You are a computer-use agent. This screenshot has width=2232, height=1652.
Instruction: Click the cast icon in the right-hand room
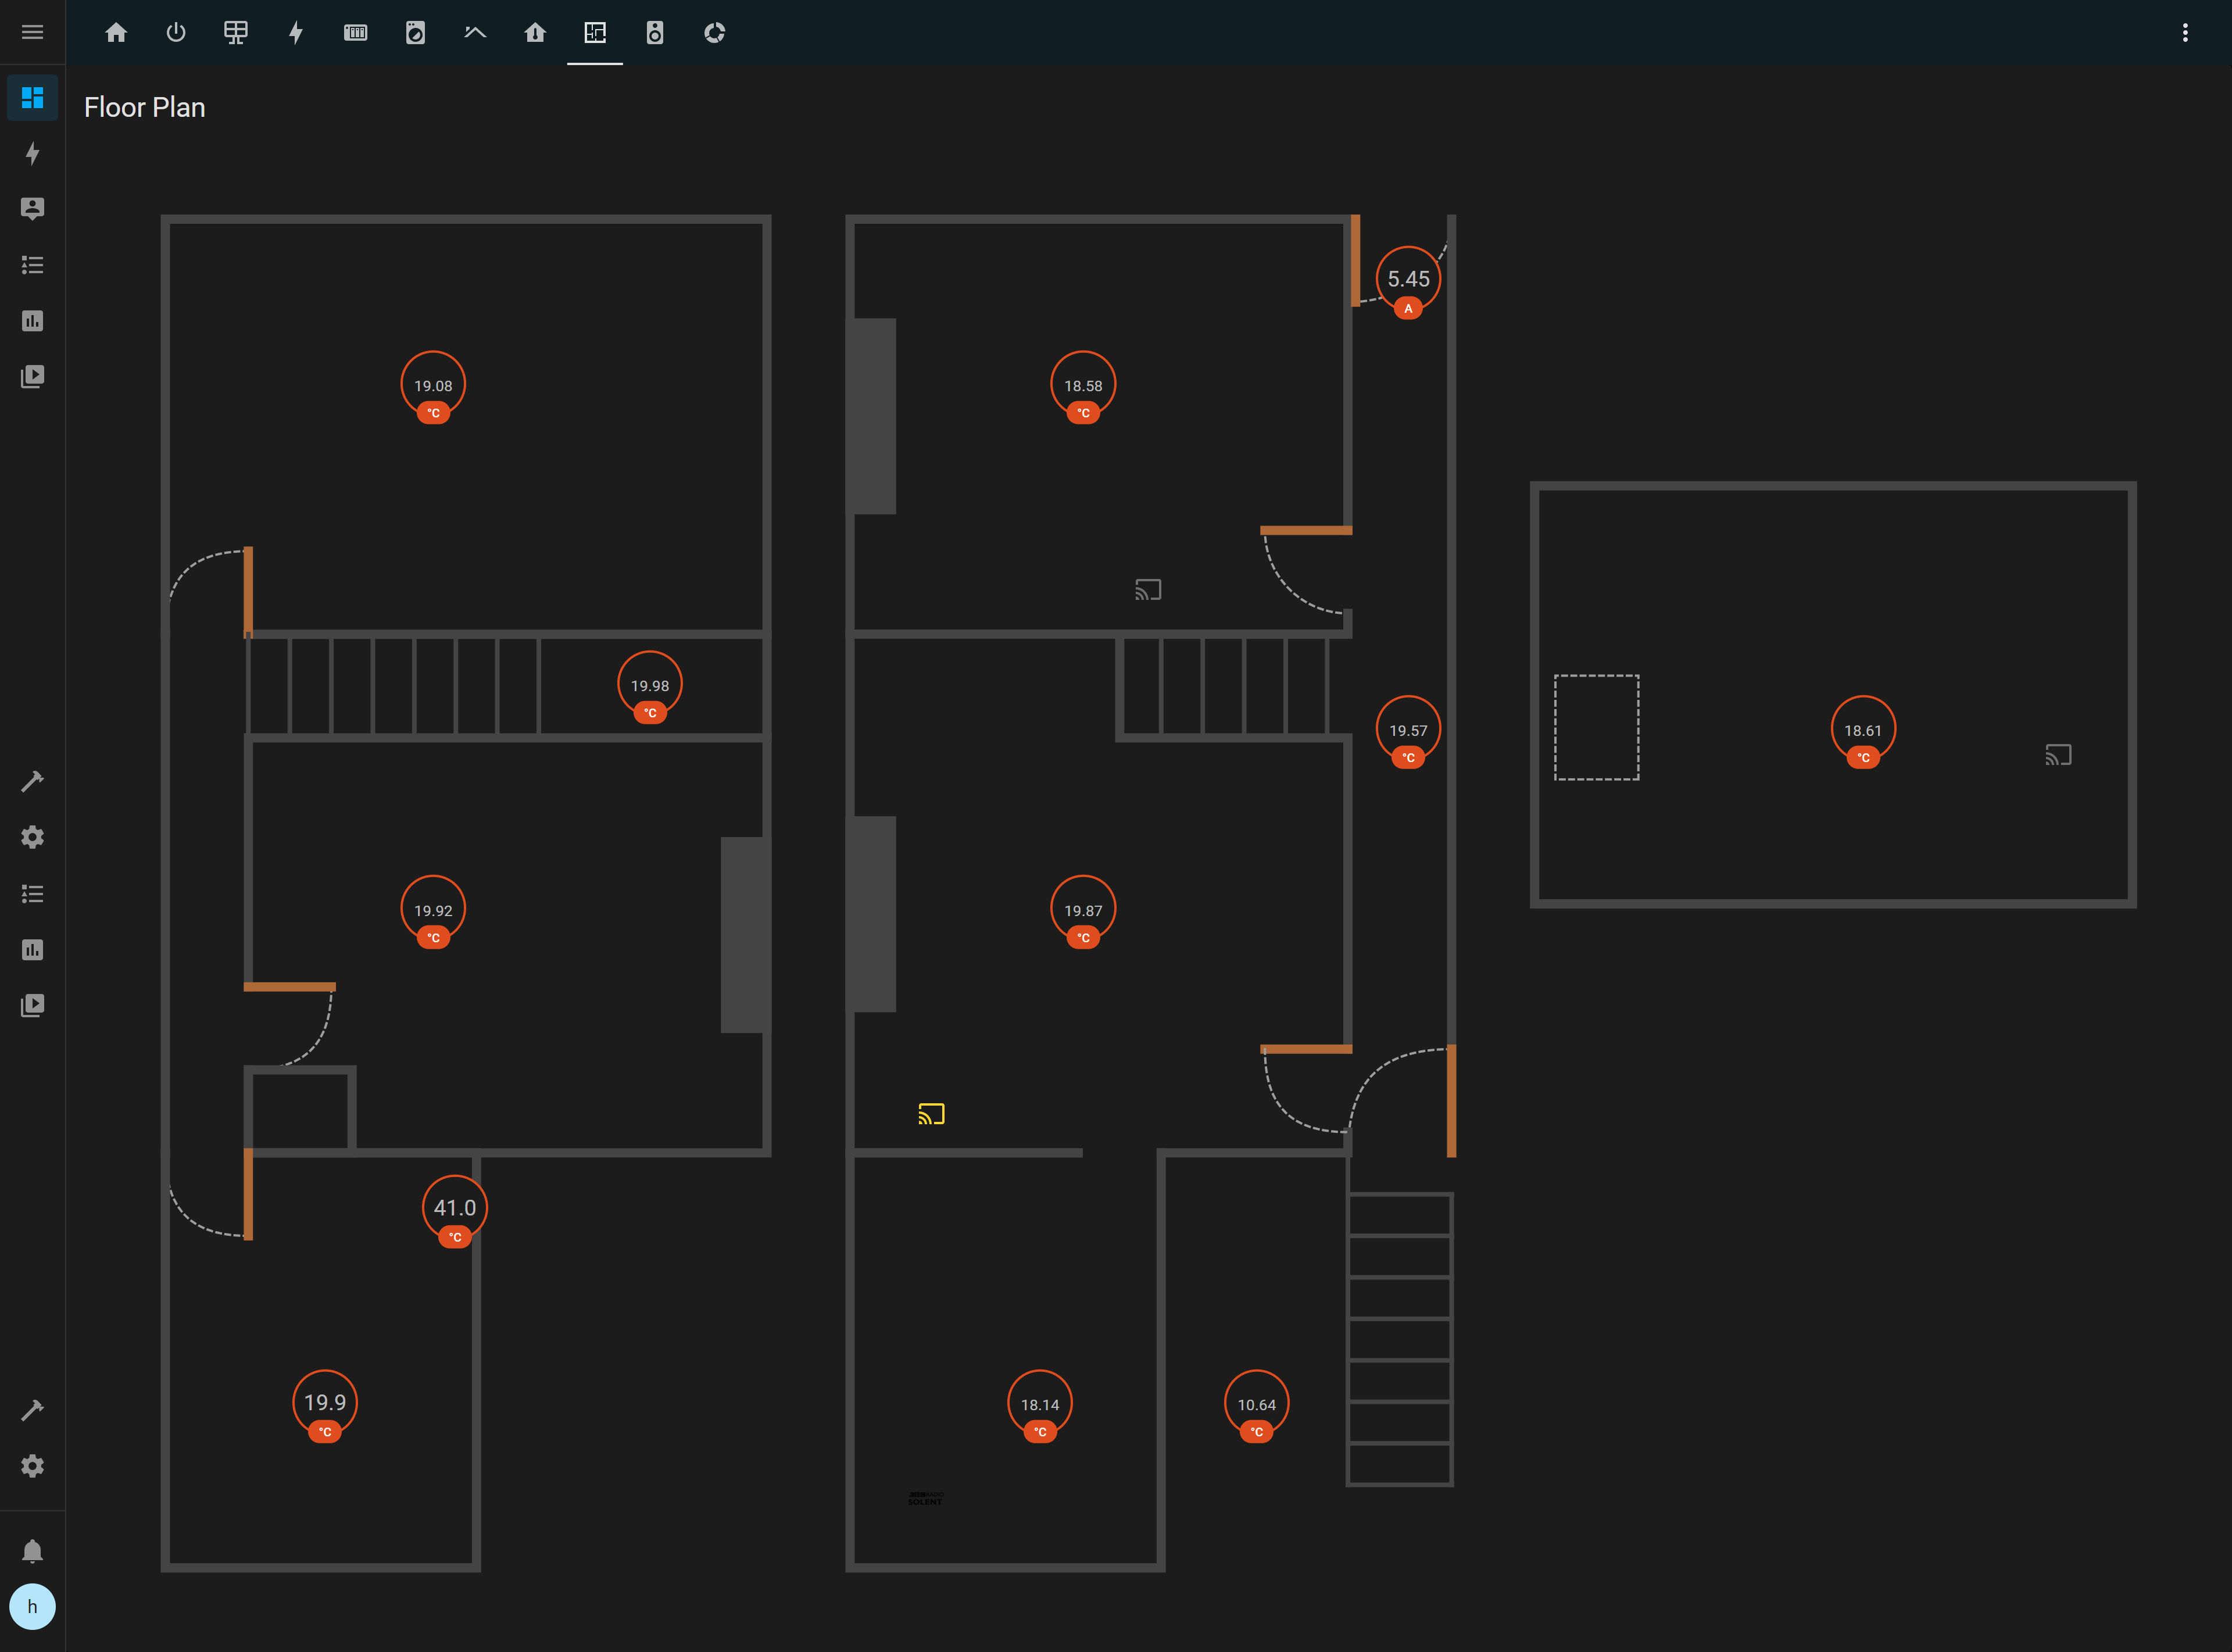tap(2057, 755)
